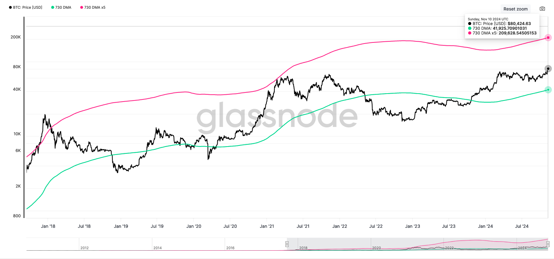Click the 2016 mark in the navigator timeline

pos(230,248)
